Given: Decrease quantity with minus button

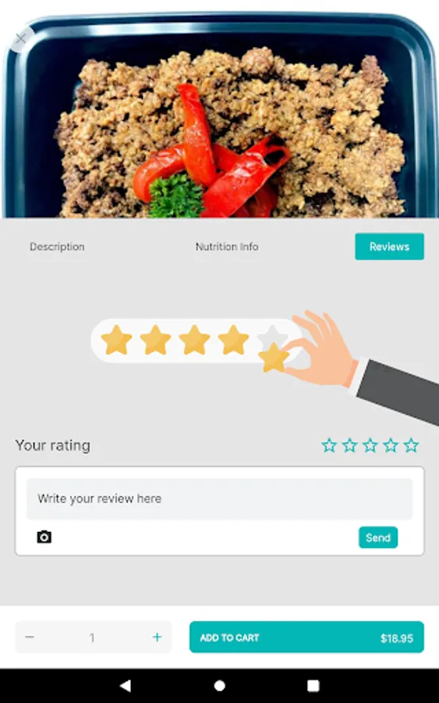Looking at the screenshot, I should (x=30, y=637).
